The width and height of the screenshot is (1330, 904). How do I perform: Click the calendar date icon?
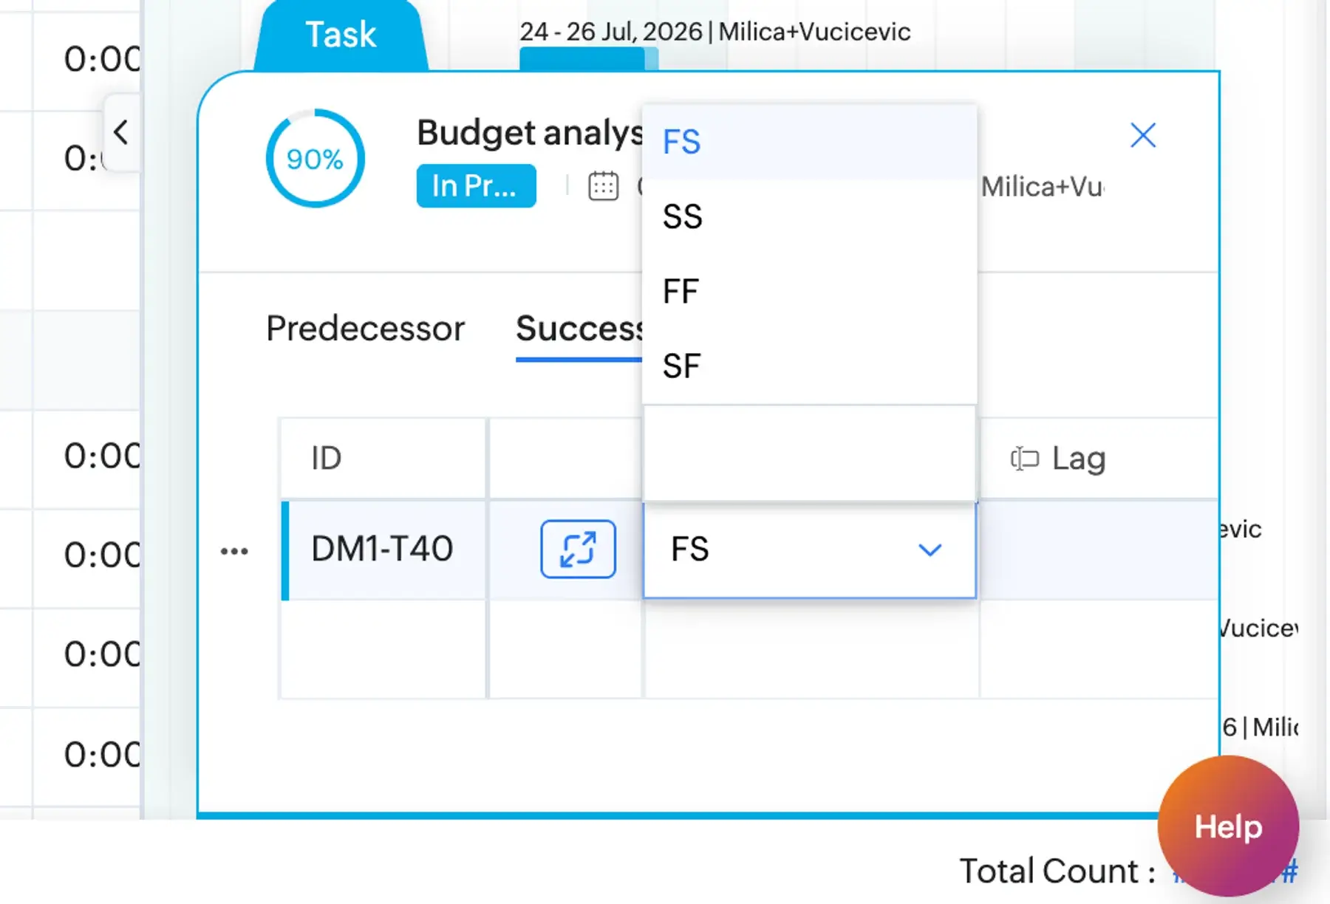(x=603, y=185)
